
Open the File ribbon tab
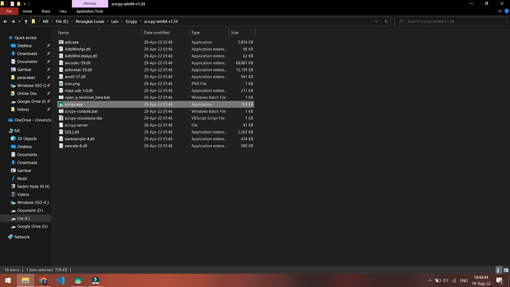[9, 11]
